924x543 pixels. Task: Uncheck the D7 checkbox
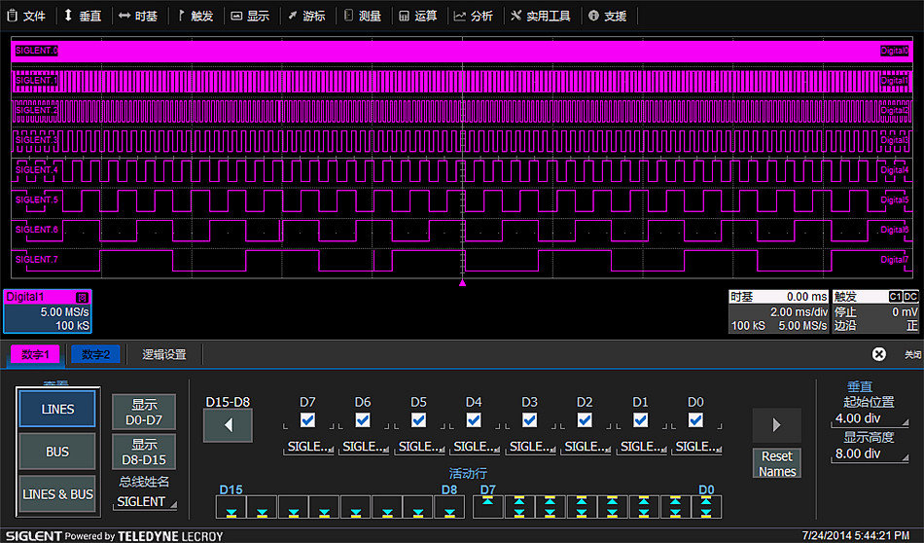click(307, 420)
